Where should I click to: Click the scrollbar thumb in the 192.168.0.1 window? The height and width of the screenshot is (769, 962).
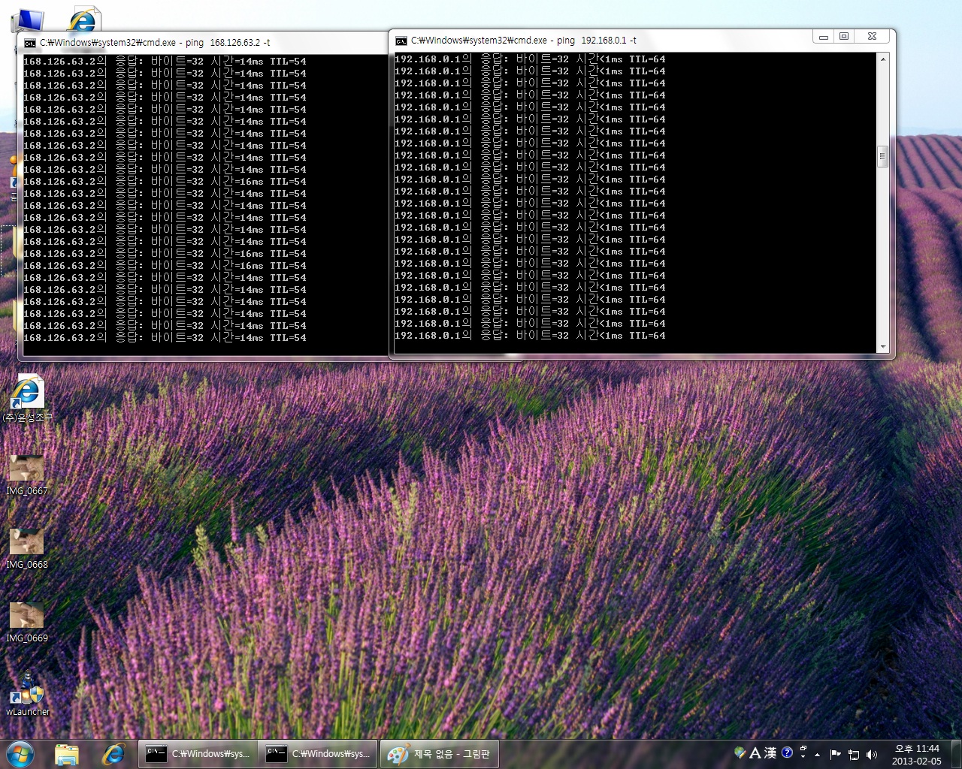point(883,156)
